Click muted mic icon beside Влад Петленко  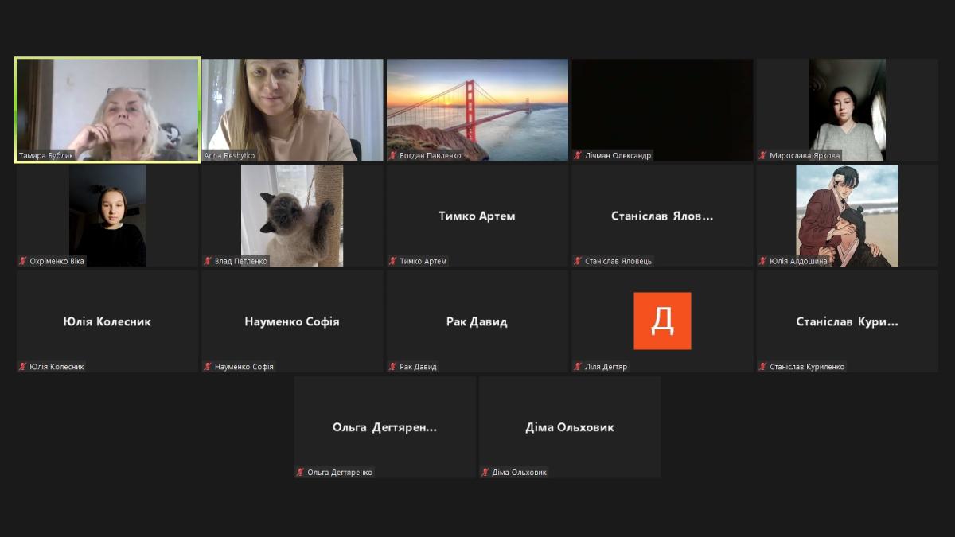coord(208,261)
